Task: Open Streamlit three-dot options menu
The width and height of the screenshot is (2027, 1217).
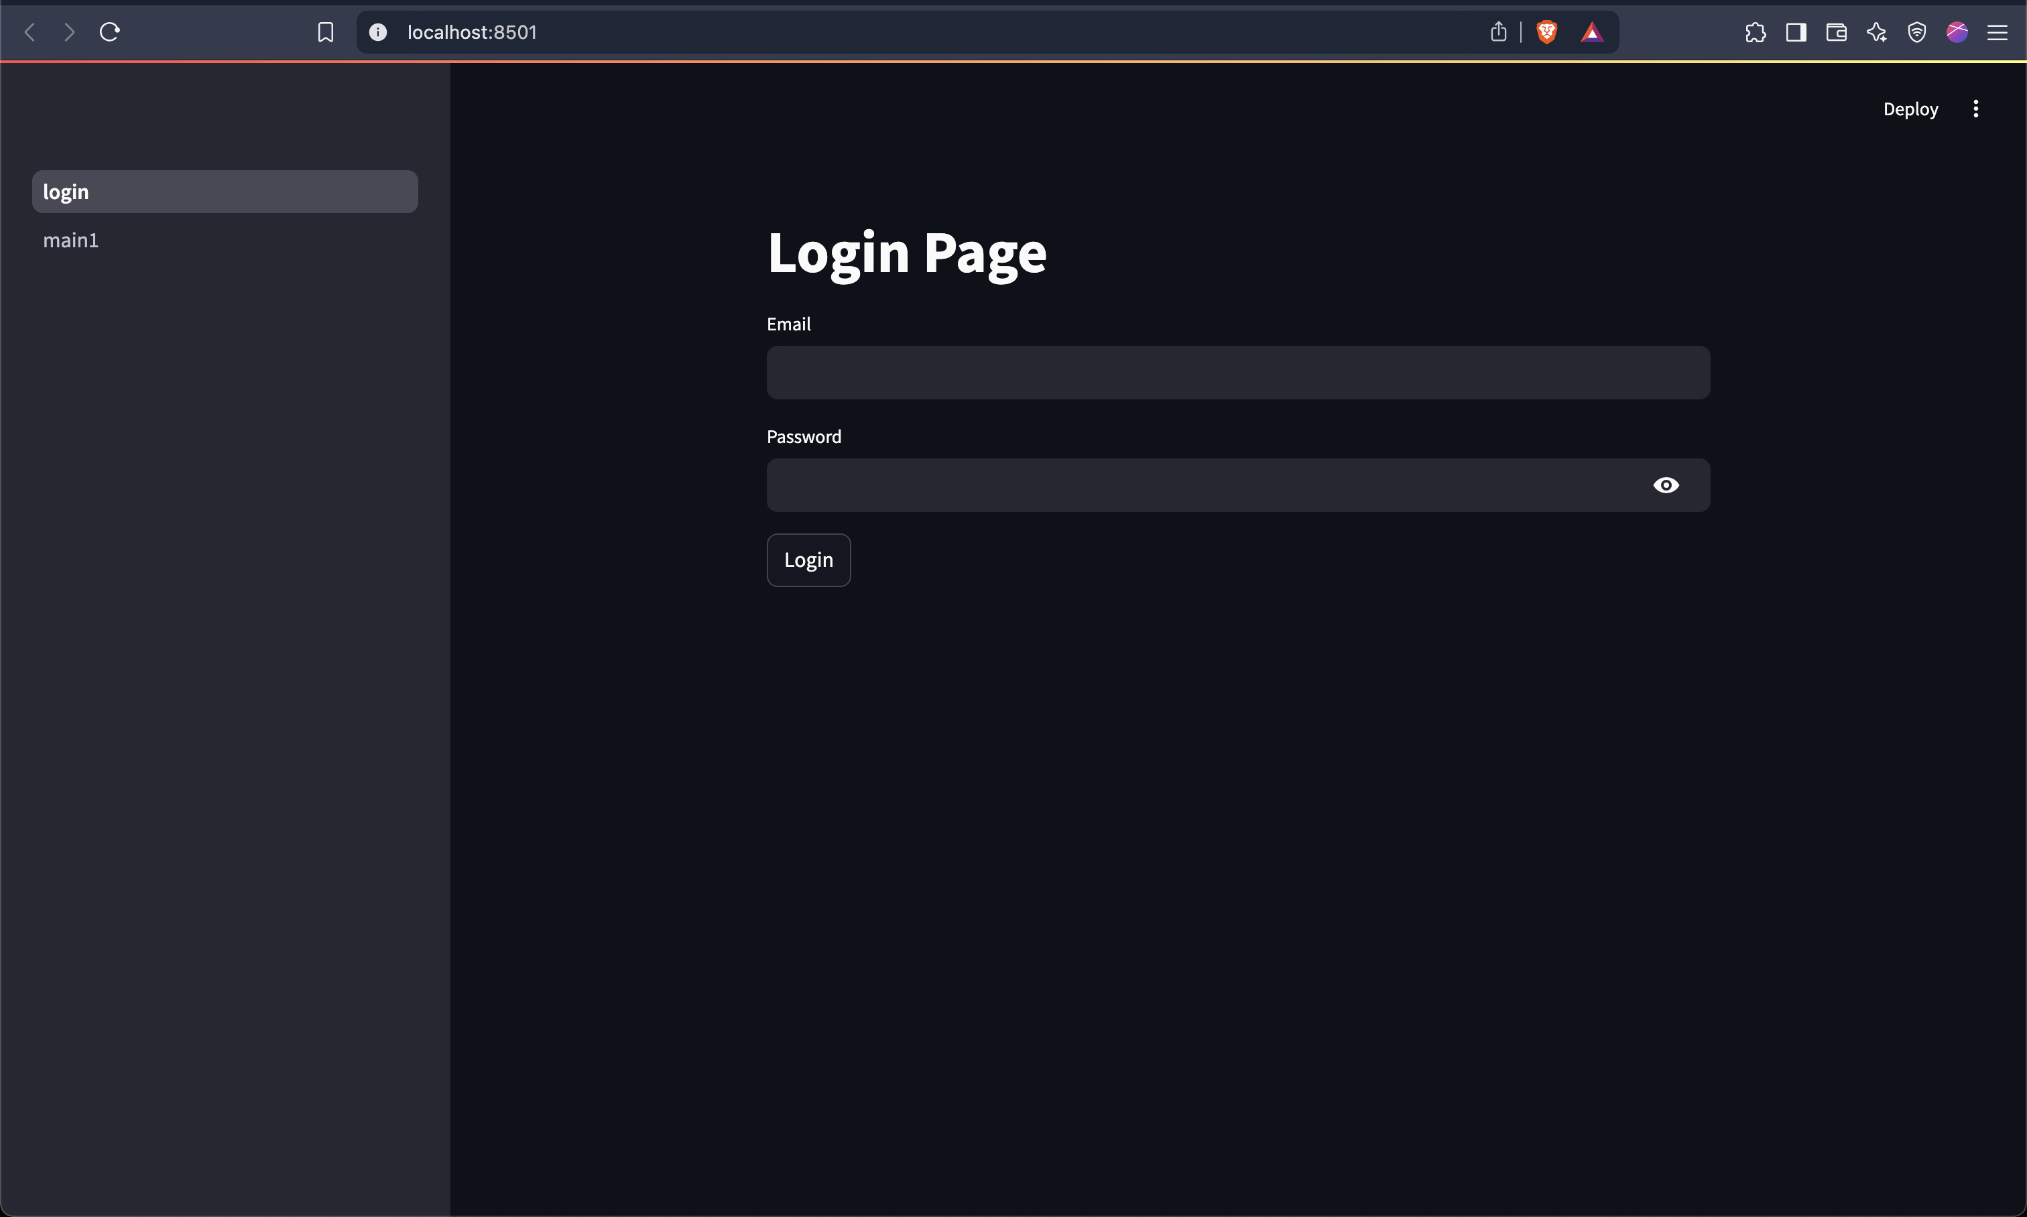Action: (1975, 109)
